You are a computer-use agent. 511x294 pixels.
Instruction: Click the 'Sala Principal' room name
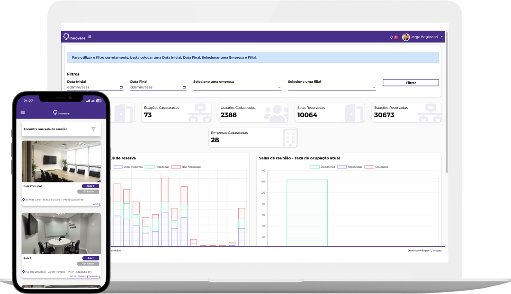point(33,186)
